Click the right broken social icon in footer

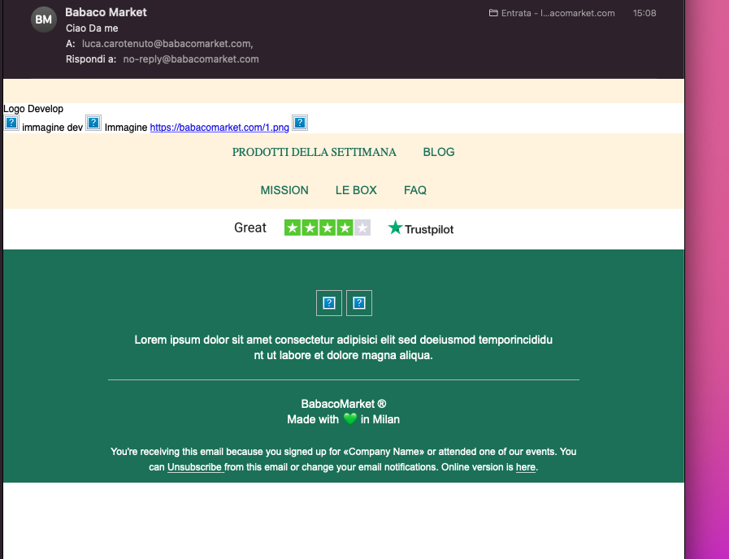[x=359, y=303]
